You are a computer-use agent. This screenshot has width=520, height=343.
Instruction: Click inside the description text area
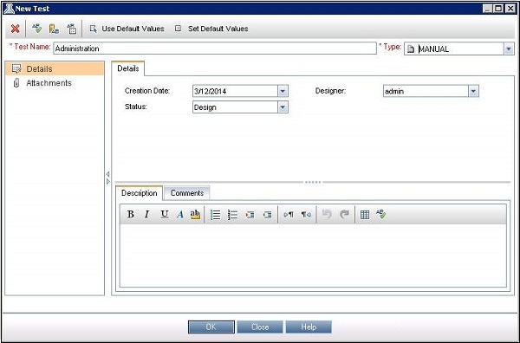pyautogui.click(x=313, y=256)
